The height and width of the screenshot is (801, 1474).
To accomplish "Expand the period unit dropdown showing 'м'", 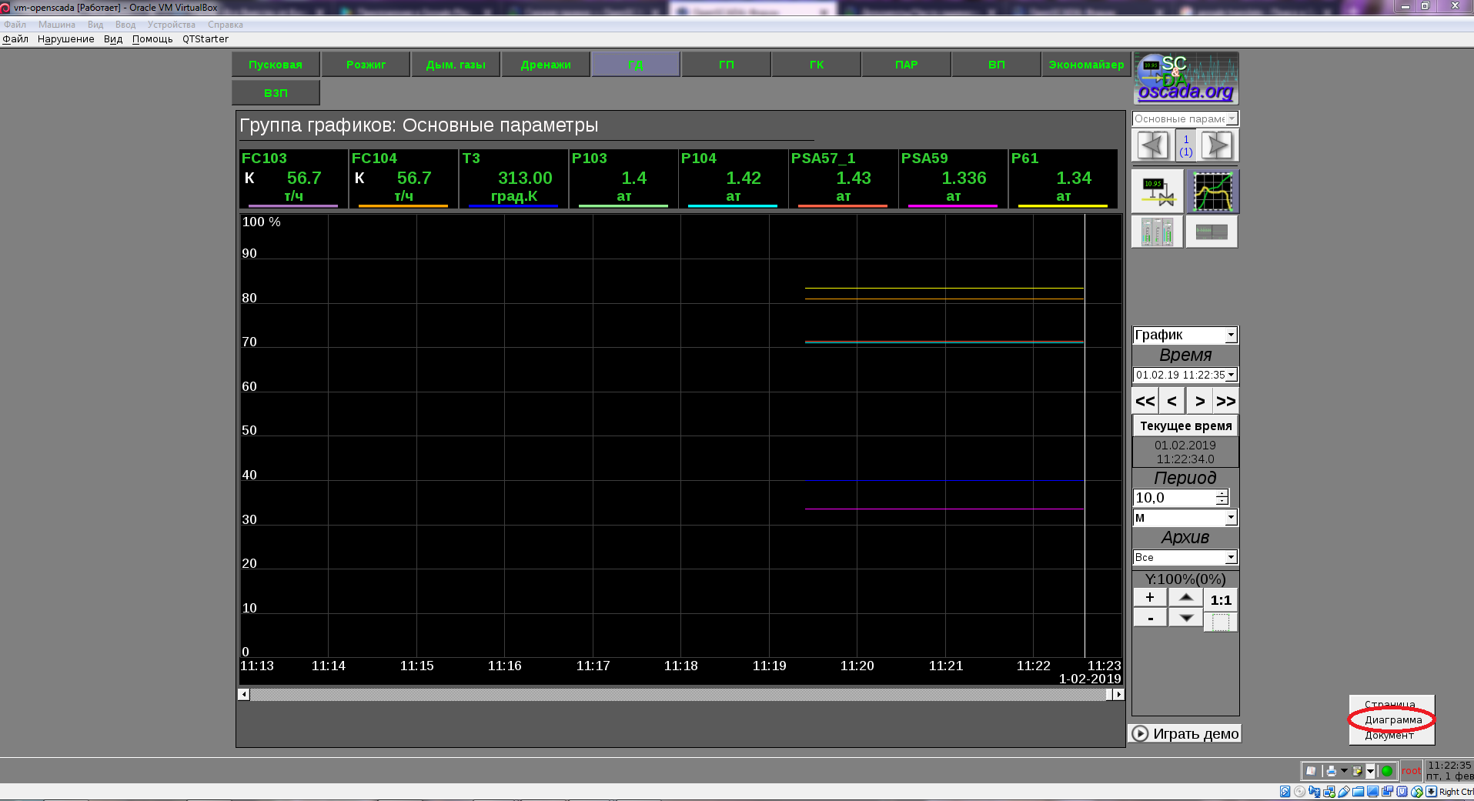I will pos(1231,518).
